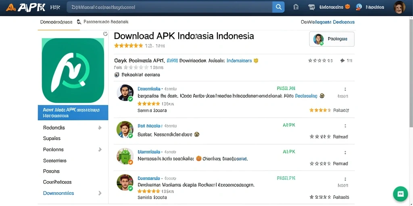This screenshot has width=413, height=206.
Task: Open Povoihs sidebar item
Action: coord(51,171)
